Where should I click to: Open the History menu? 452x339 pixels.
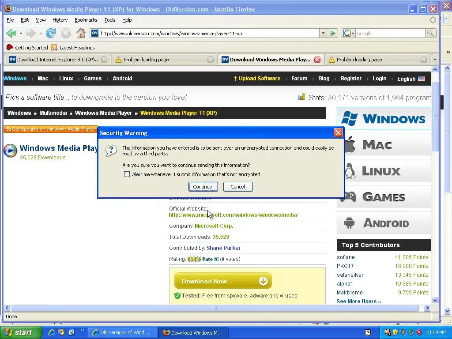[60, 20]
